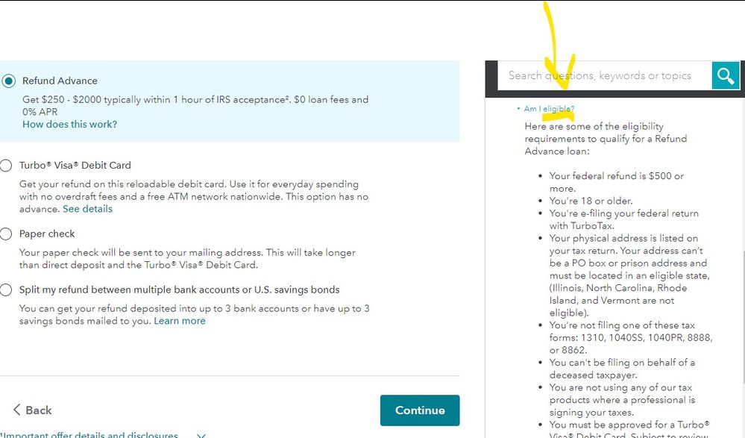The height and width of the screenshot is (438, 745).
Task: Select the Paper check radio button
Action: click(x=6, y=234)
